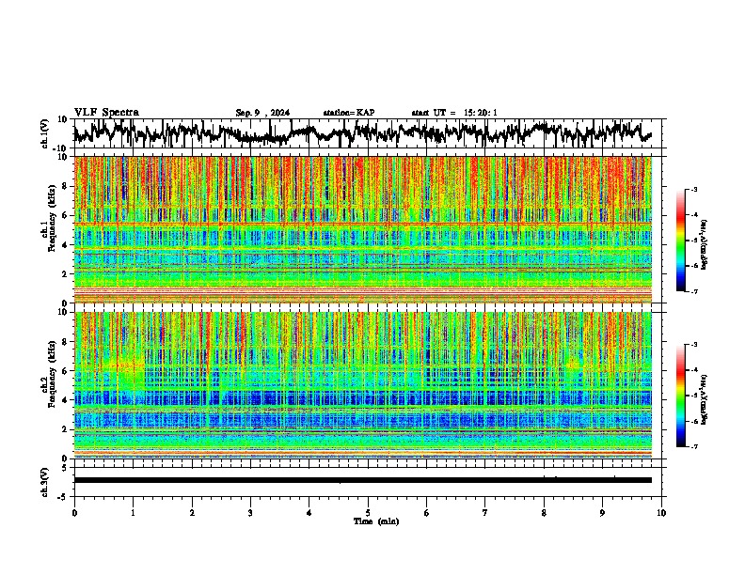This screenshot has width=745, height=575.
Task: Click the "-3" label on ch.2 color bar
Action: [694, 345]
